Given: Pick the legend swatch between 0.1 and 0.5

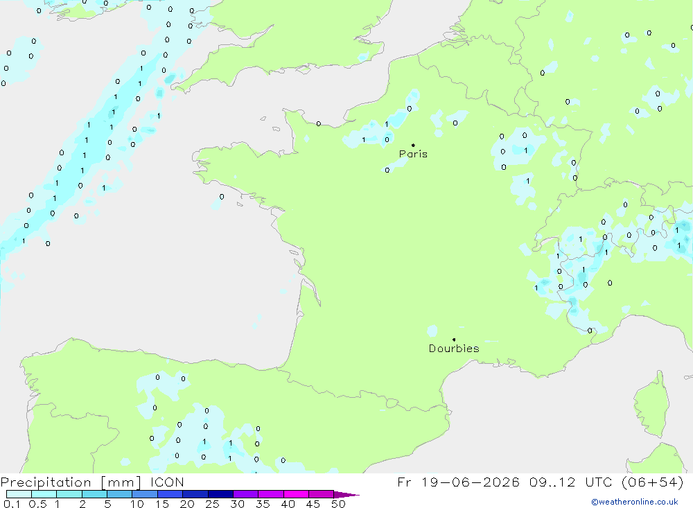Looking at the screenshot, I should 19,494.
